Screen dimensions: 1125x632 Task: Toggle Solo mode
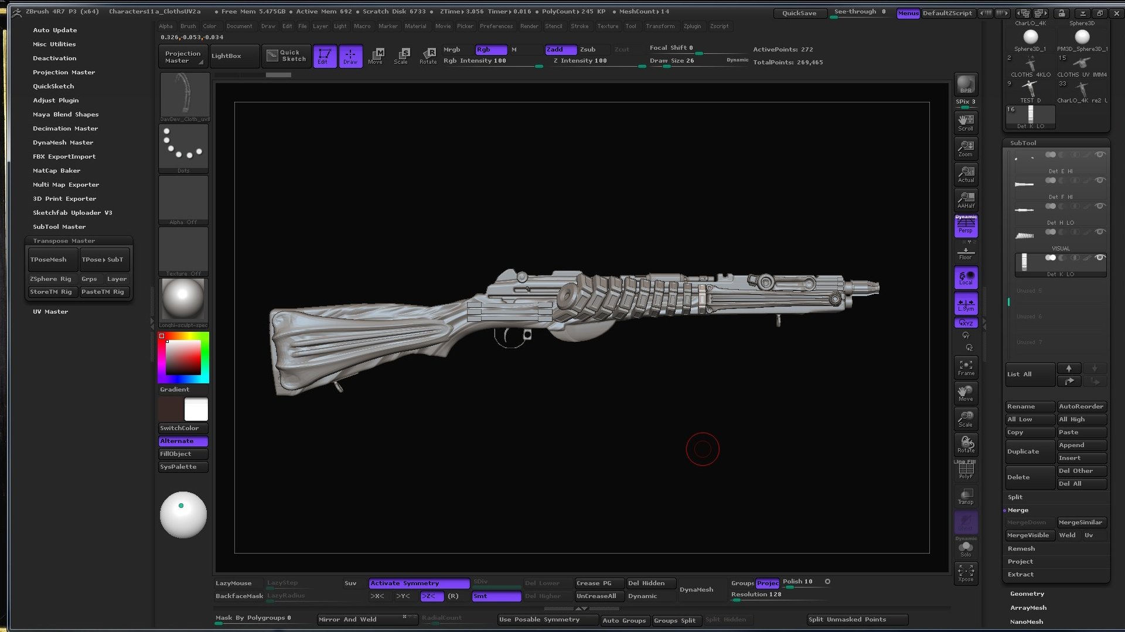(966, 548)
